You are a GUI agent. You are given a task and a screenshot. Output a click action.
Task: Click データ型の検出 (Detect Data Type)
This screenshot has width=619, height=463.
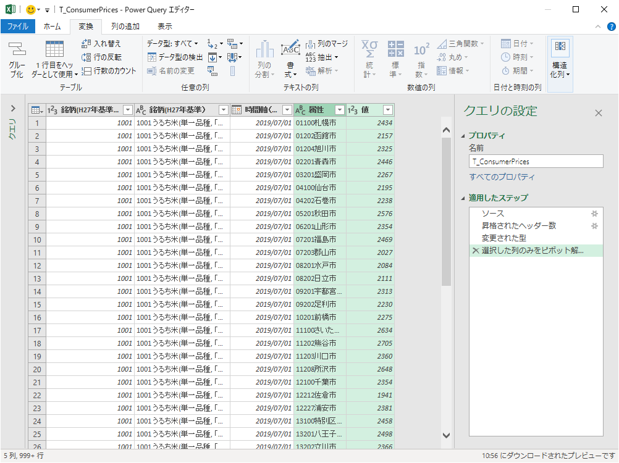point(175,57)
